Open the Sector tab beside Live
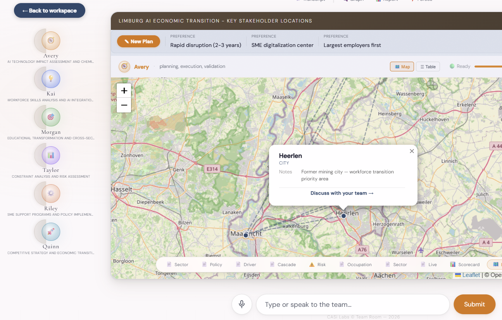This screenshot has height=320, width=502. 396,265
